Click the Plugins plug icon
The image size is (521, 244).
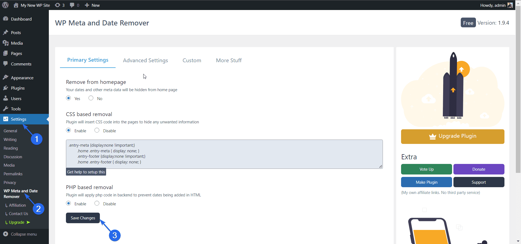tap(6, 88)
